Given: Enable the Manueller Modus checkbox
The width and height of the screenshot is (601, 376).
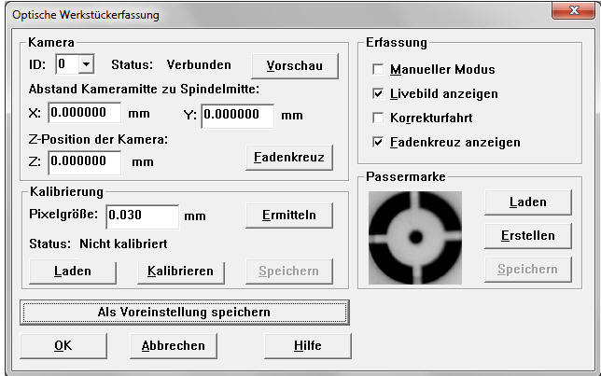Looking at the screenshot, I should point(378,70).
